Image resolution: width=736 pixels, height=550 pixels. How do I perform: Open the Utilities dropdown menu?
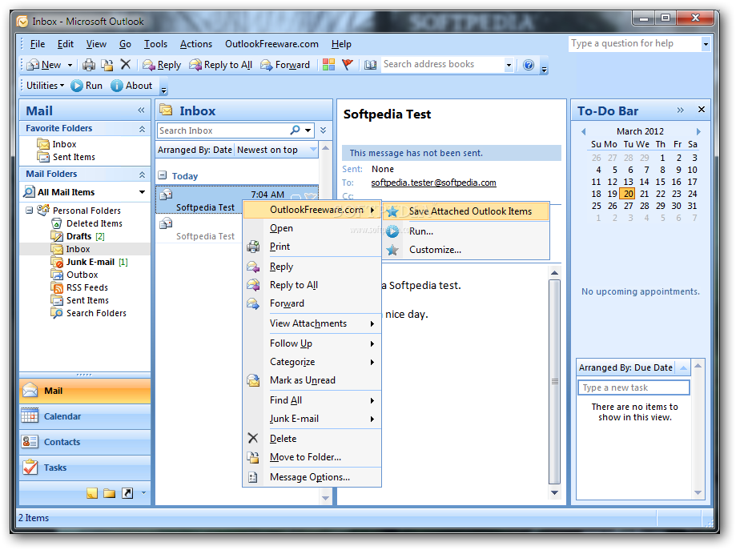[45, 86]
